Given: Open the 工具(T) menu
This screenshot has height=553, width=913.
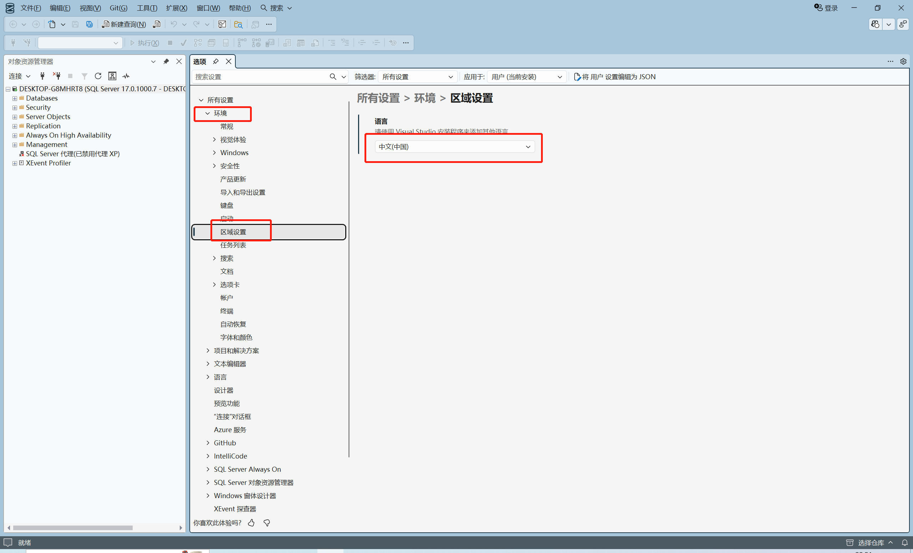Looking at the screenshot, I should click(147, 8).
